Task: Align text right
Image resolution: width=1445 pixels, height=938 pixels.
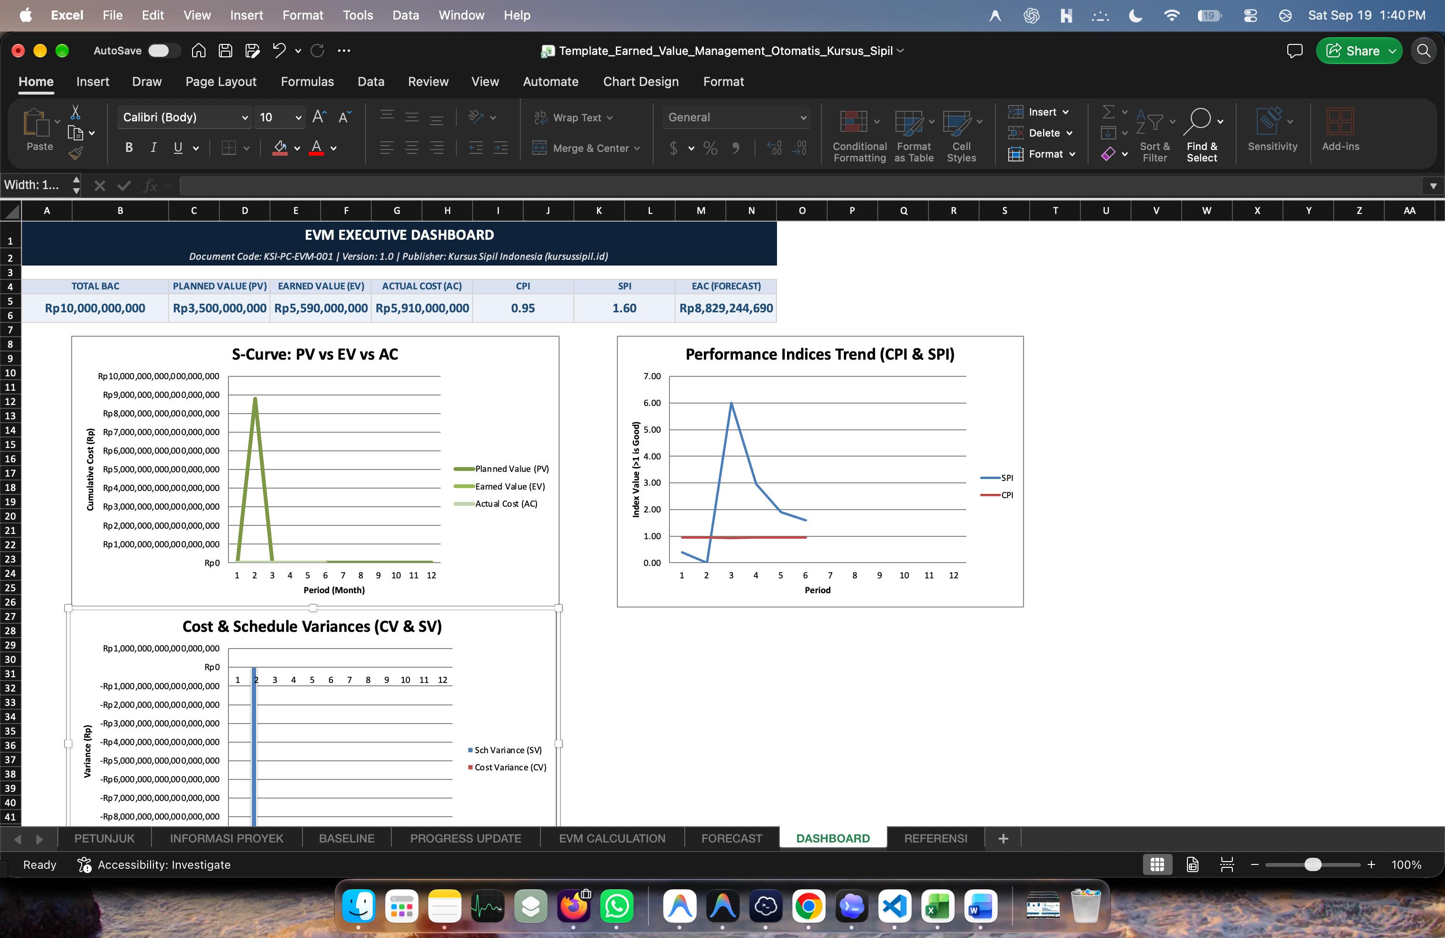Action: click(437, 148)
